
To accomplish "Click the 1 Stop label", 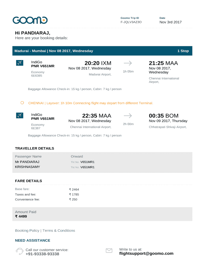I will [183, 51].
